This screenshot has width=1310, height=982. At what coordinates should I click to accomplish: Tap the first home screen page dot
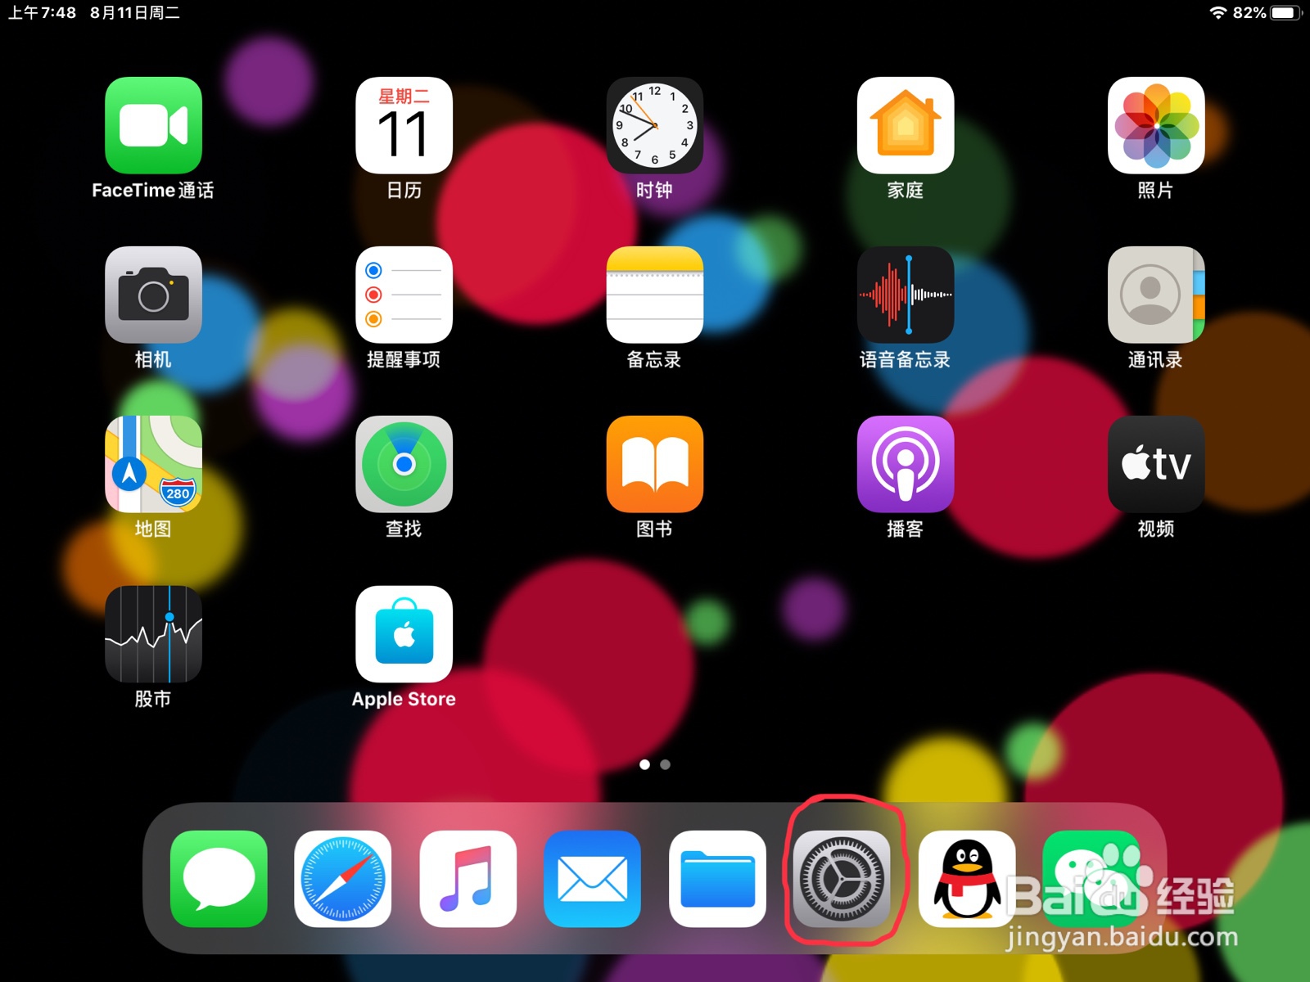click(x=644, y=764)
